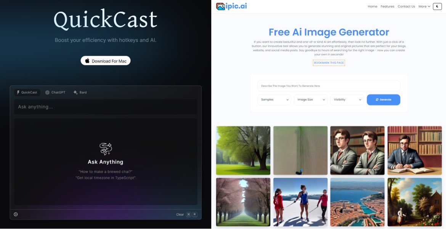This screenshot has width=446, height=229.
Task: Open the Home link on ipic.ai
Action: 372,6
